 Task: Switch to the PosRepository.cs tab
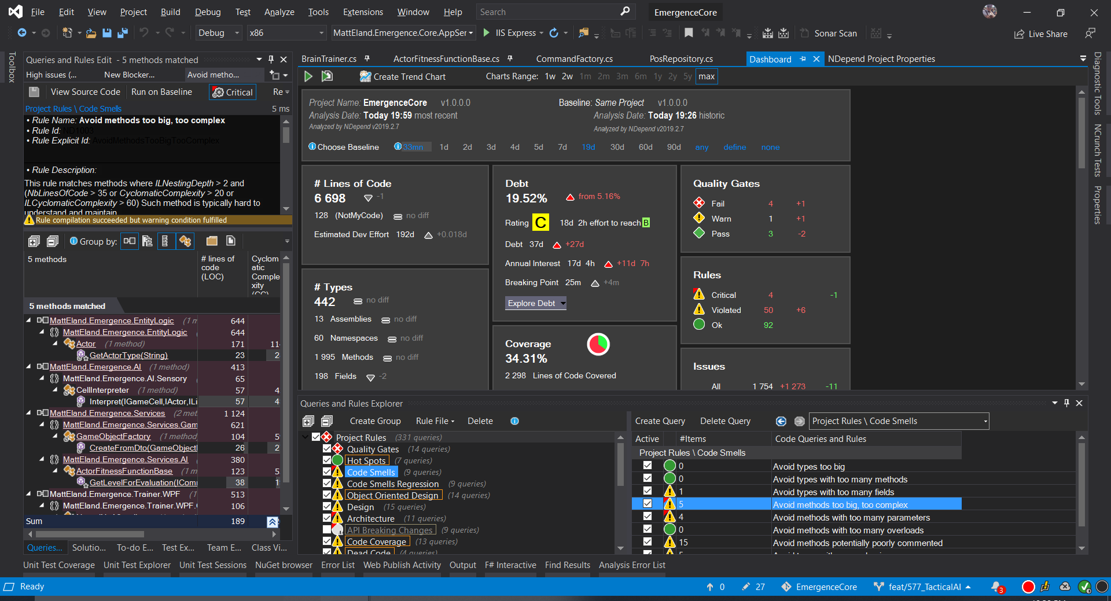[x=680, y=58]
